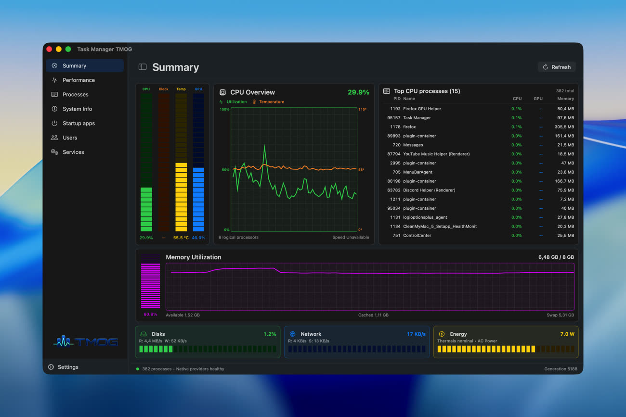Screen dimensions: 626x417
Task: Select plugin-container with PID 80198
Action: 479,181
